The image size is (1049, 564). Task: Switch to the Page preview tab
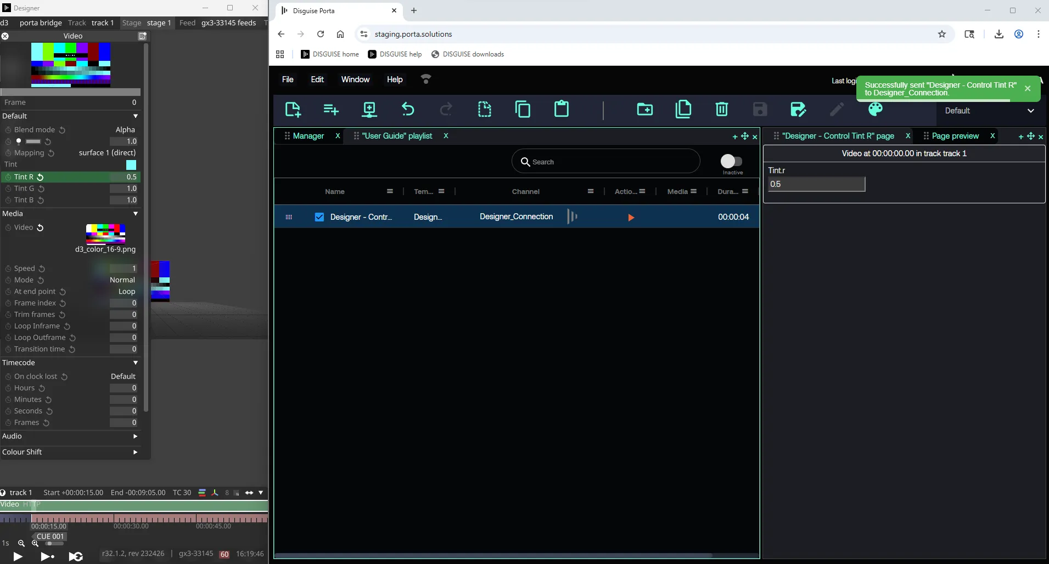(x=955, y=136)
